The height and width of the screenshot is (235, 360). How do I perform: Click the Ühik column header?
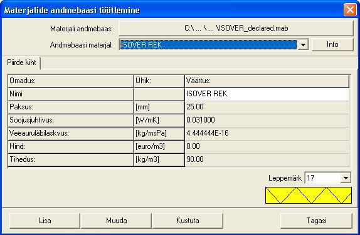tap(159, 81)
